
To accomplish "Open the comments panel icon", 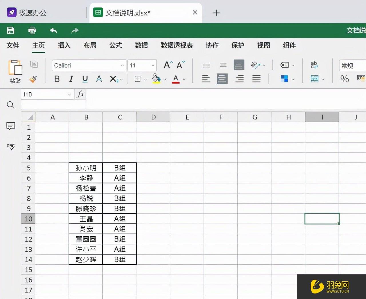I will (11, 126).
